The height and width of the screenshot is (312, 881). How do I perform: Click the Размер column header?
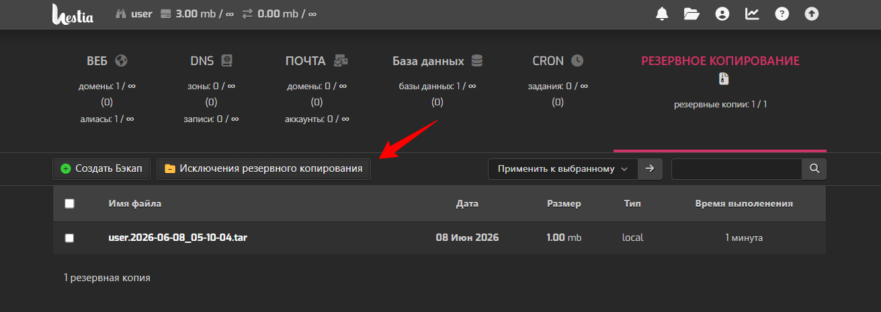564,203
